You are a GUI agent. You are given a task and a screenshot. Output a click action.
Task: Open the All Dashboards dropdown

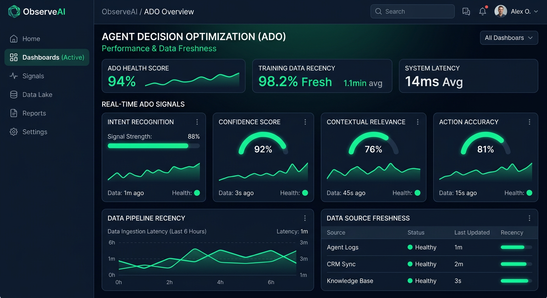coord(509,38)
